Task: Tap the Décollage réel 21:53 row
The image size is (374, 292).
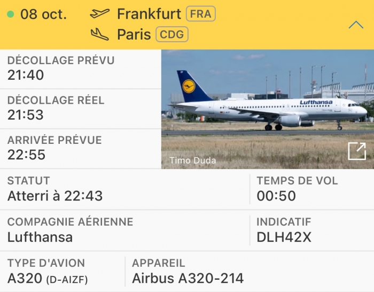Action: pyautogui.click(x=81, y=109)
